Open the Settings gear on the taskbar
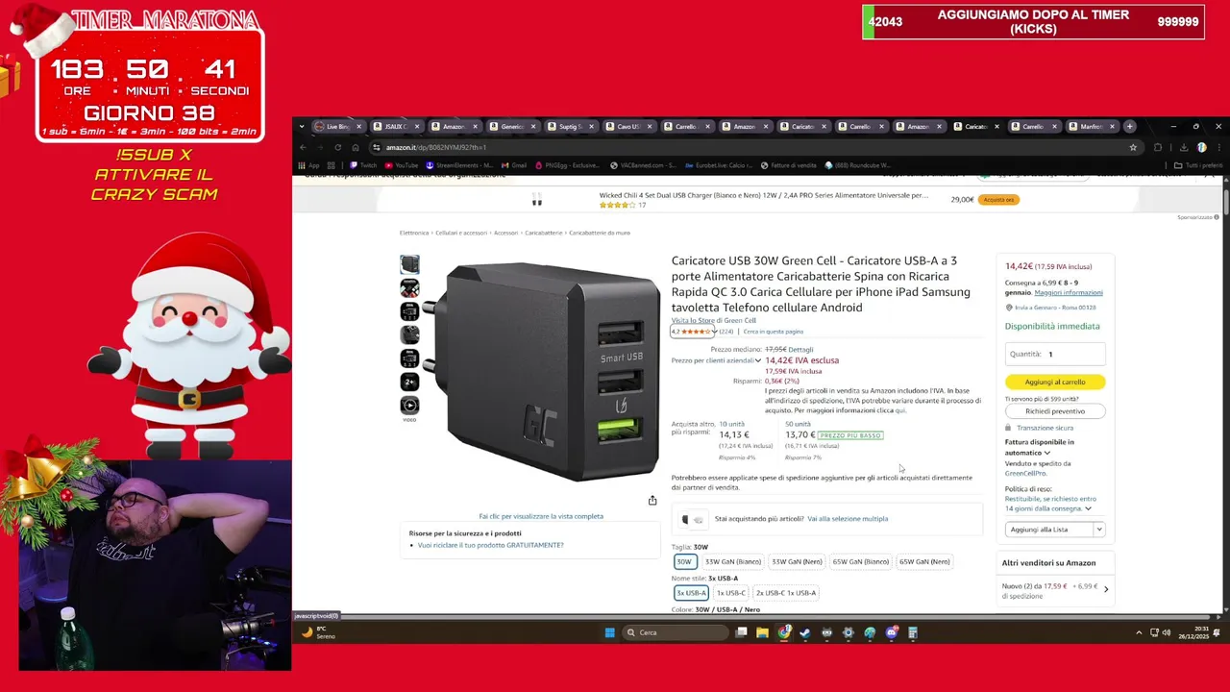Screen dimensions: 1230x692 pos(848,632)
